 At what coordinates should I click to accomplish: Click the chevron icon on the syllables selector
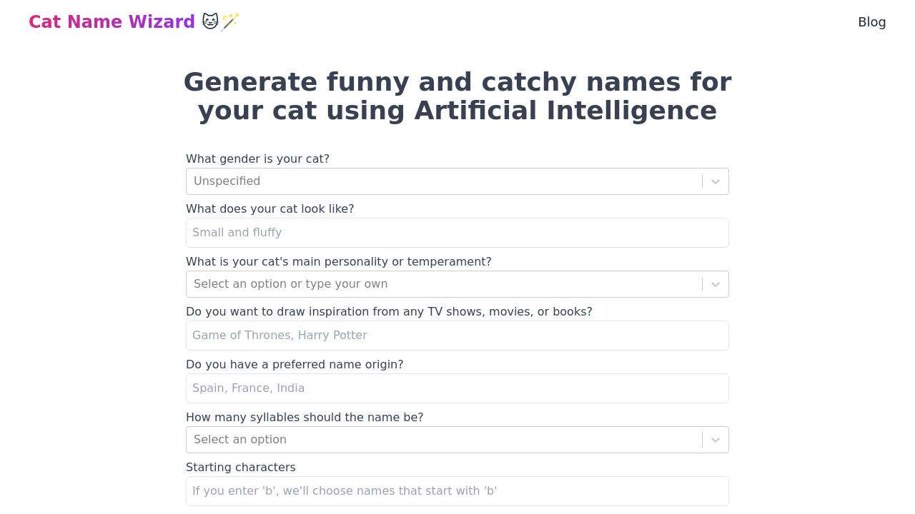coord(714,440)
